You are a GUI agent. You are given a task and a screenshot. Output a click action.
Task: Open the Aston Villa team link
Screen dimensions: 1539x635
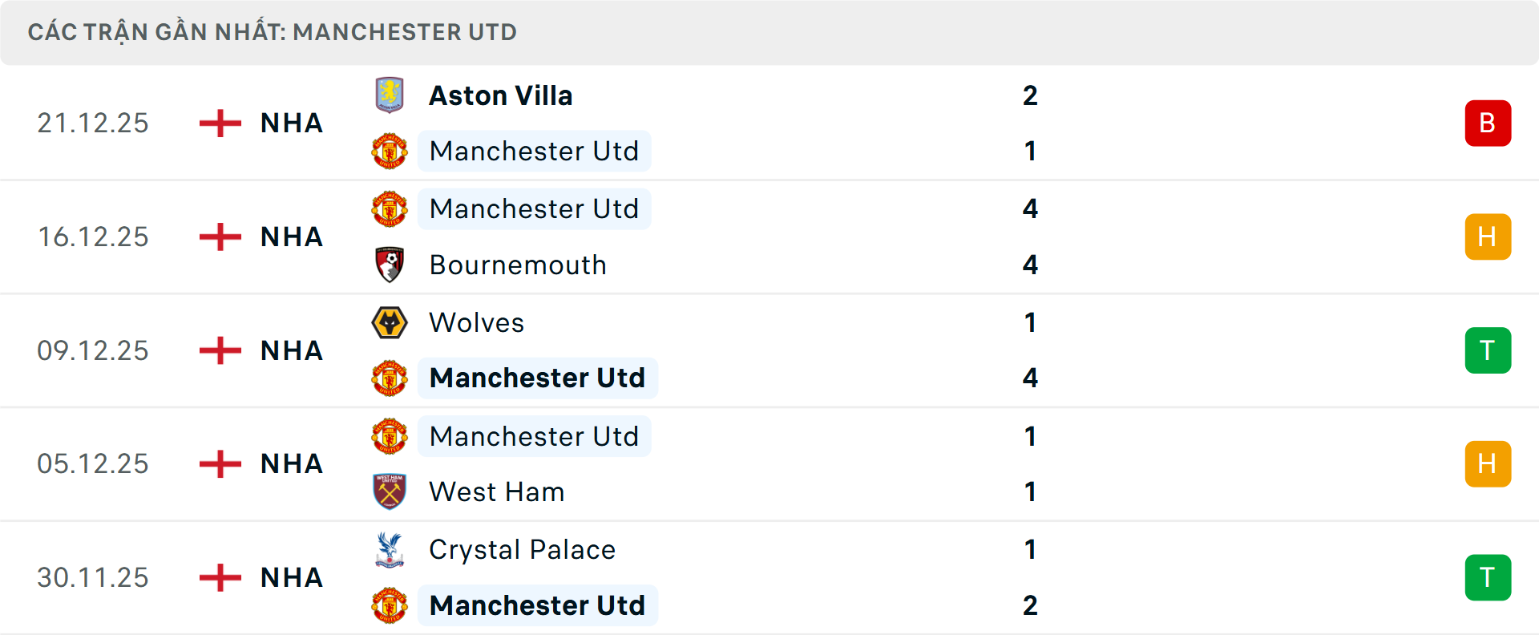[501, 95]
